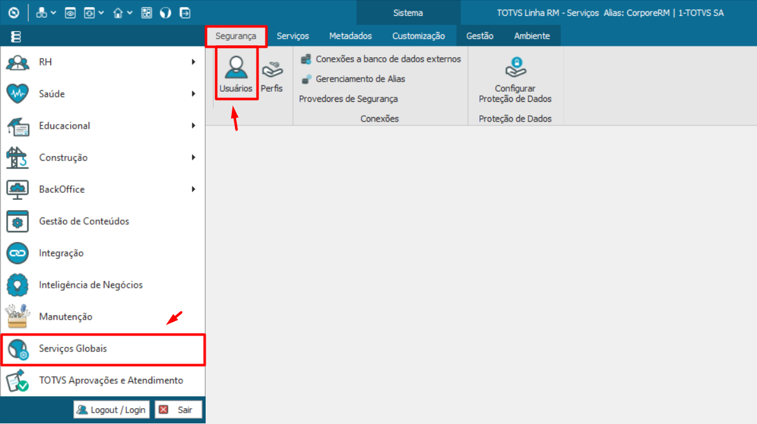The width and height of the screenshot is (757, 424).
Task: Click the Manutenção toolbox icon
Action: [x=17, y=316]
